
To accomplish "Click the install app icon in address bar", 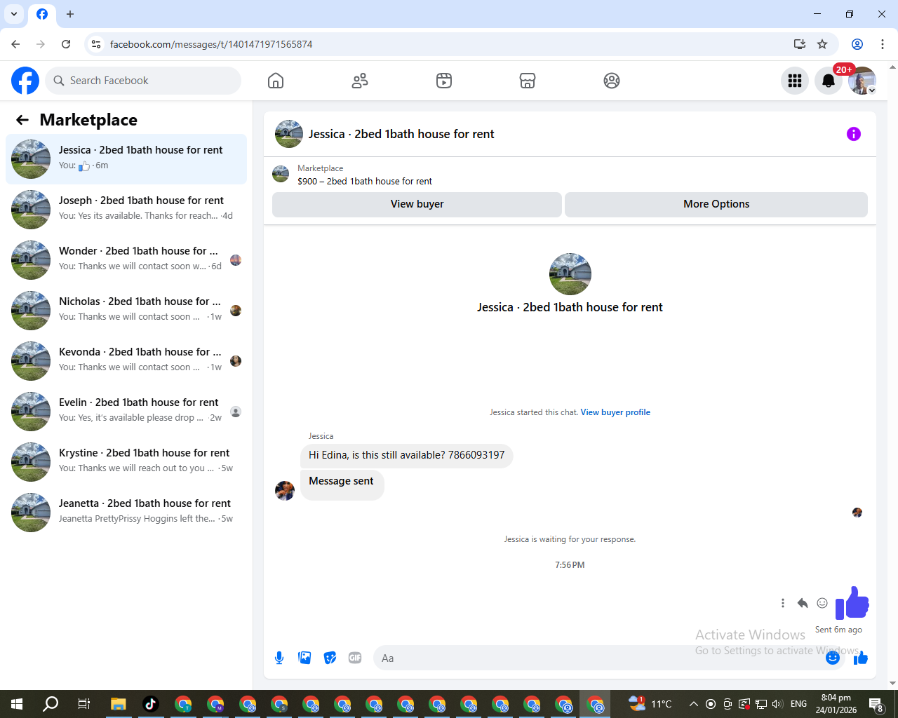I will tap(800, 44).
